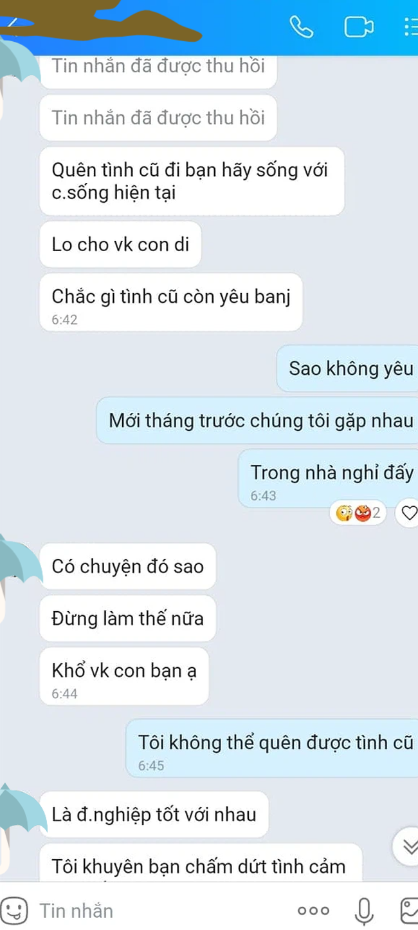Viewport: 418px width, 930px height.
Task: Open more options three-dots icon in message bar
Action: point(313,911)
